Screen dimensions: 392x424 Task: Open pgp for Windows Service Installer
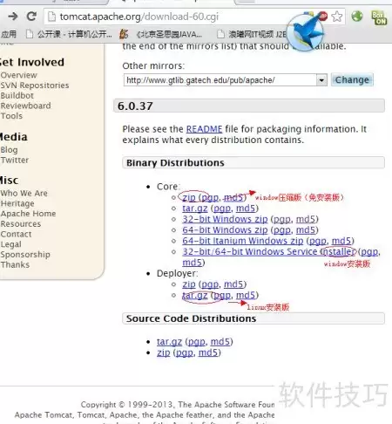coord(369,252)
